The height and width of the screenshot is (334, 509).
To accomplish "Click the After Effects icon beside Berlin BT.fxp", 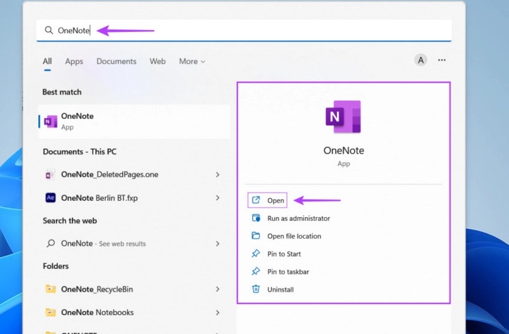I will [50, 198].
